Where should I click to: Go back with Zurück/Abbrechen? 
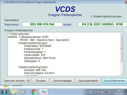tap(115, 81)
